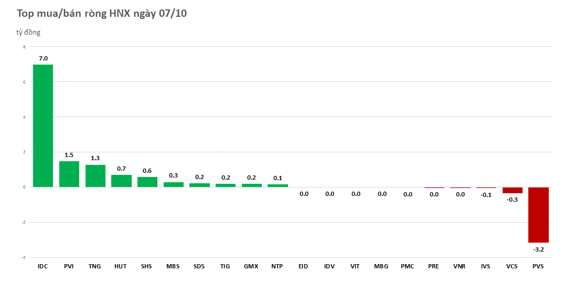Click the green MBS bar
The width and height of the screenshot is (564, 282).
174,185
